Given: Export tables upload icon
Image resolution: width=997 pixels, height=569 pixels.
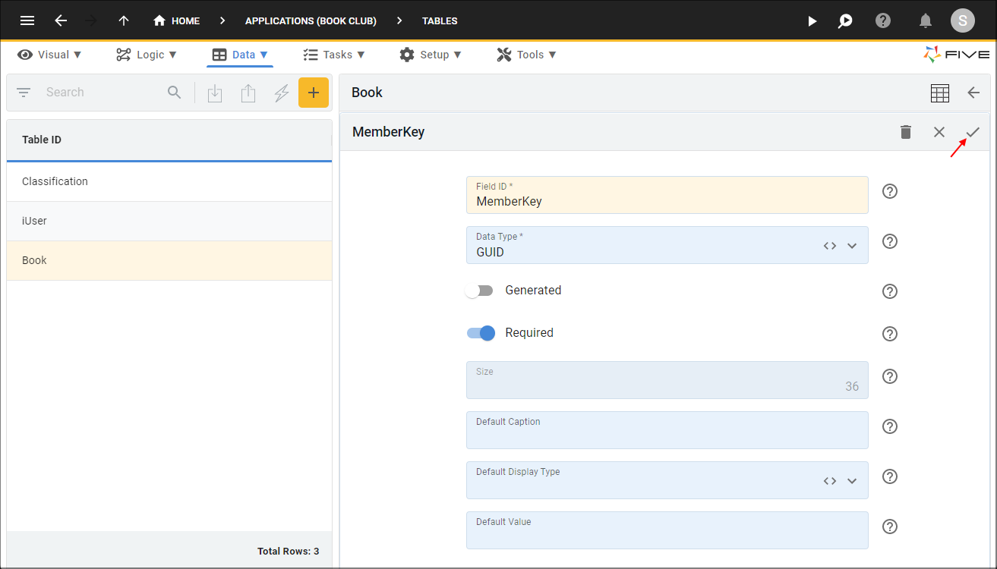Looking at the screenshot, I should coord(248,93).
